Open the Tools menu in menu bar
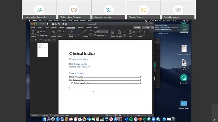 pyautogui.click(x=70, y=21)
